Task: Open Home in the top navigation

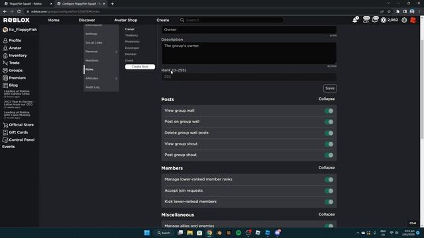Action: (x=54, y=20)
